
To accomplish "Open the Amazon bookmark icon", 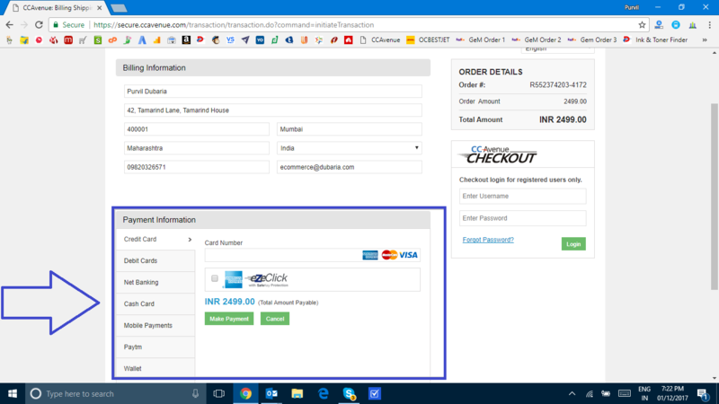I will 186,40.
